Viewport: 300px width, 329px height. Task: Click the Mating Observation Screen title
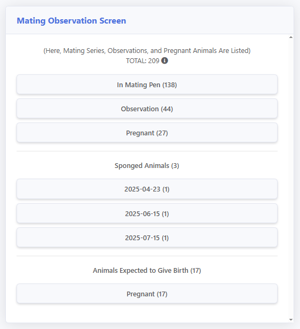pos(72,21)
